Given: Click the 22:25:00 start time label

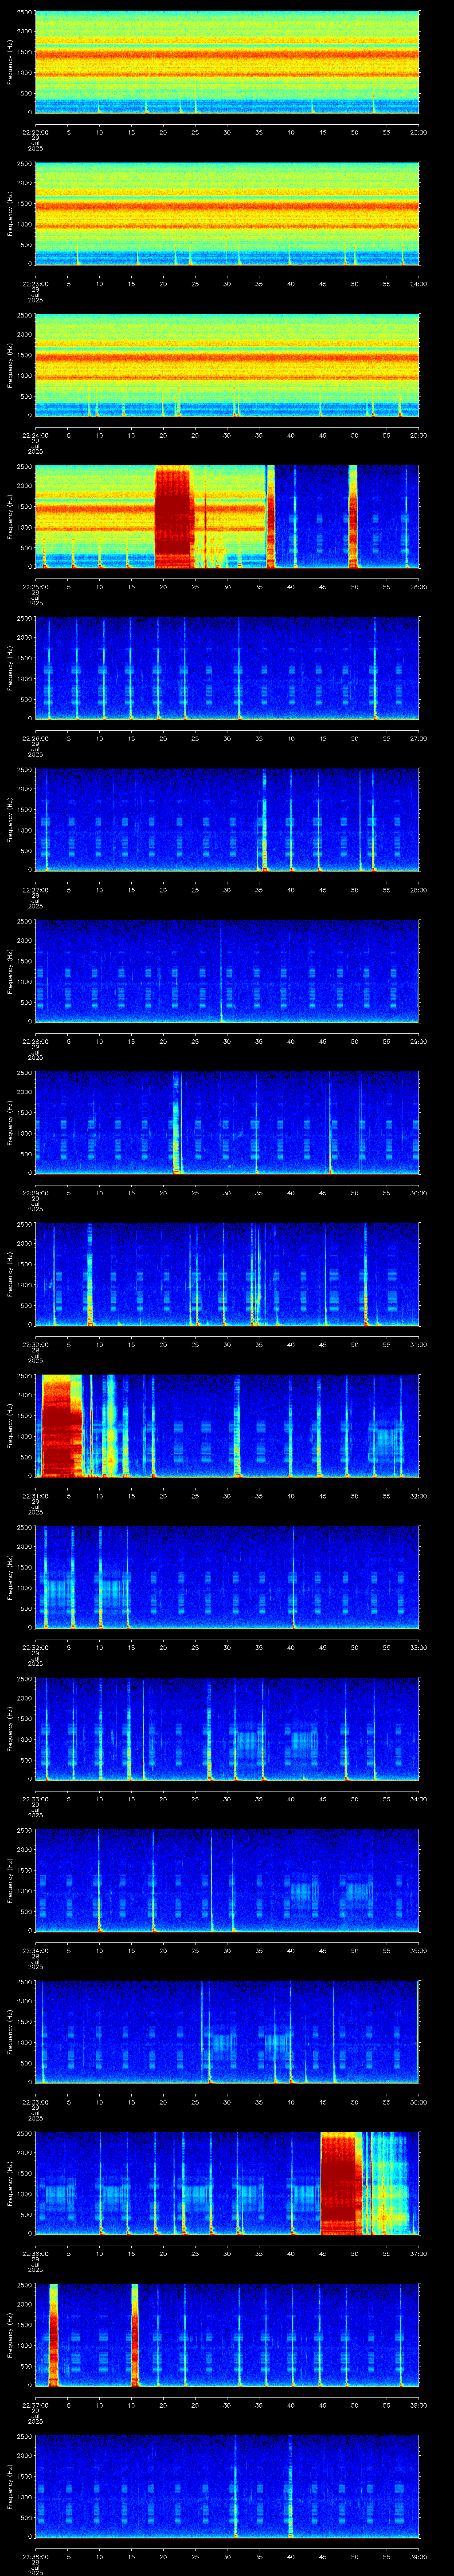Looking at the screenshot, I should click(x=35, y=587).
